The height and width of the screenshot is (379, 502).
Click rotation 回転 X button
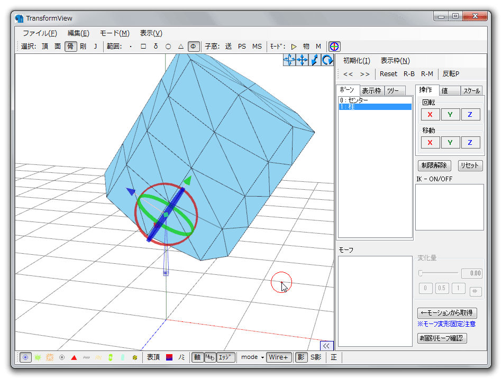point(430,115)
